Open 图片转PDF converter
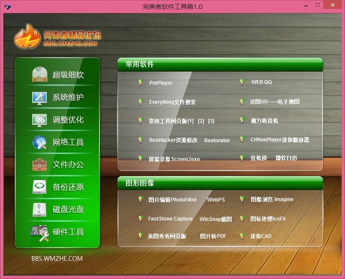The height and width of the screenshot is (279, 345). tap(213, 236)
